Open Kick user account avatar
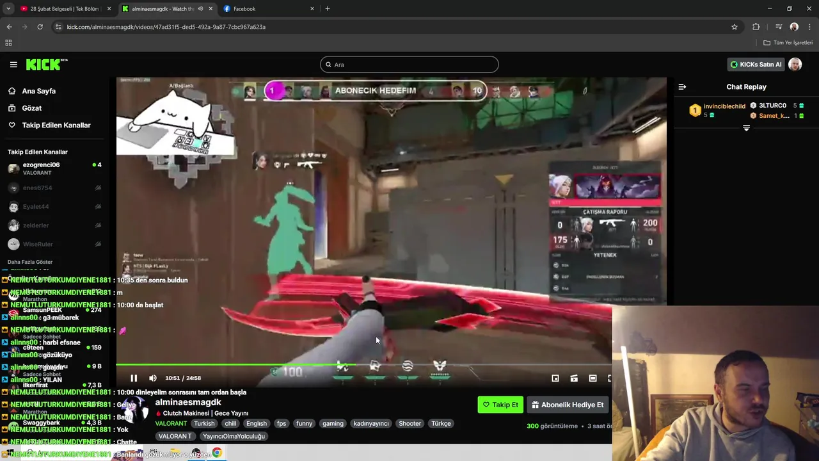Screen dimensions: 819x461 click(795, 64)
